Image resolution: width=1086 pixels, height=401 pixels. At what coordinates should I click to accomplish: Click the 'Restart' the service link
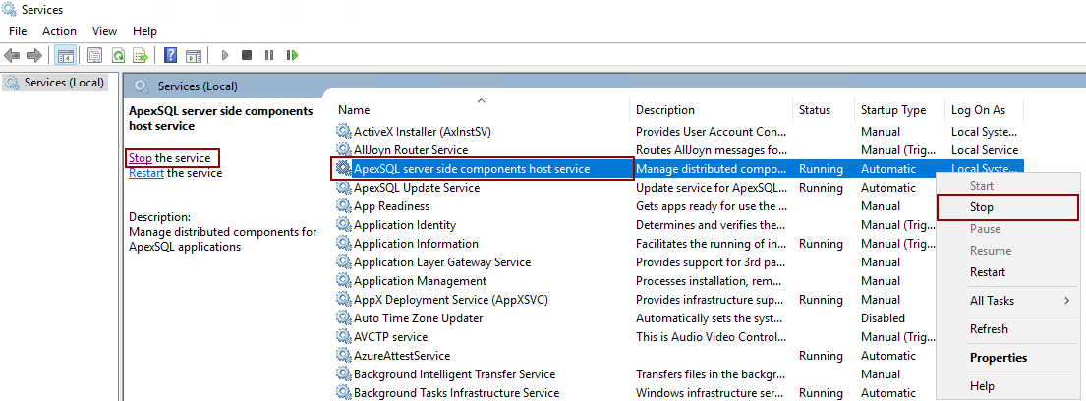pos(146,173)
